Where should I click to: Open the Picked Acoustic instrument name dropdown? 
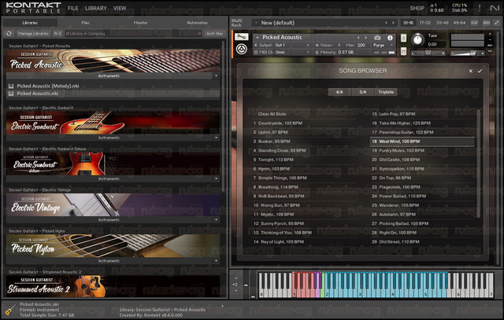[258, 38]
